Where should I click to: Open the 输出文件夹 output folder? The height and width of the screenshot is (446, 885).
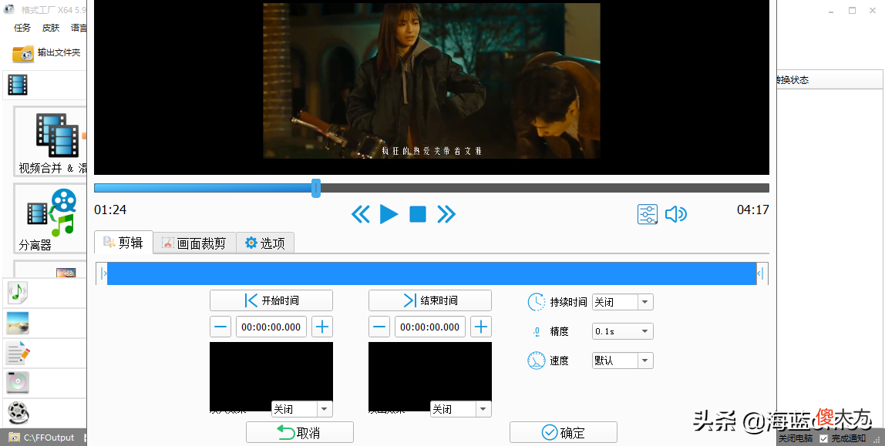[x=46, y=53]
